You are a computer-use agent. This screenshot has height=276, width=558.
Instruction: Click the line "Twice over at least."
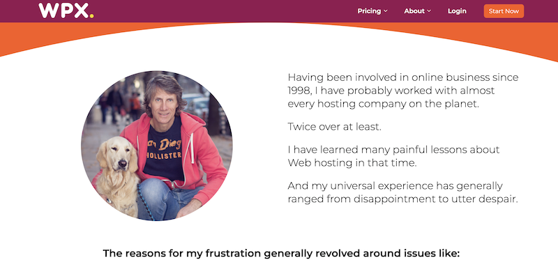[x=335, y=127]
